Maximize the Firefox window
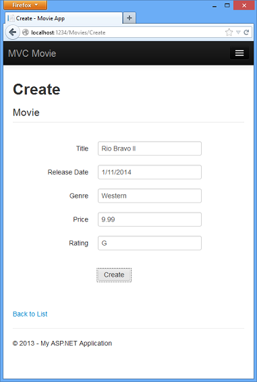Screen dimensions: 257x382 tap(227, 5)
